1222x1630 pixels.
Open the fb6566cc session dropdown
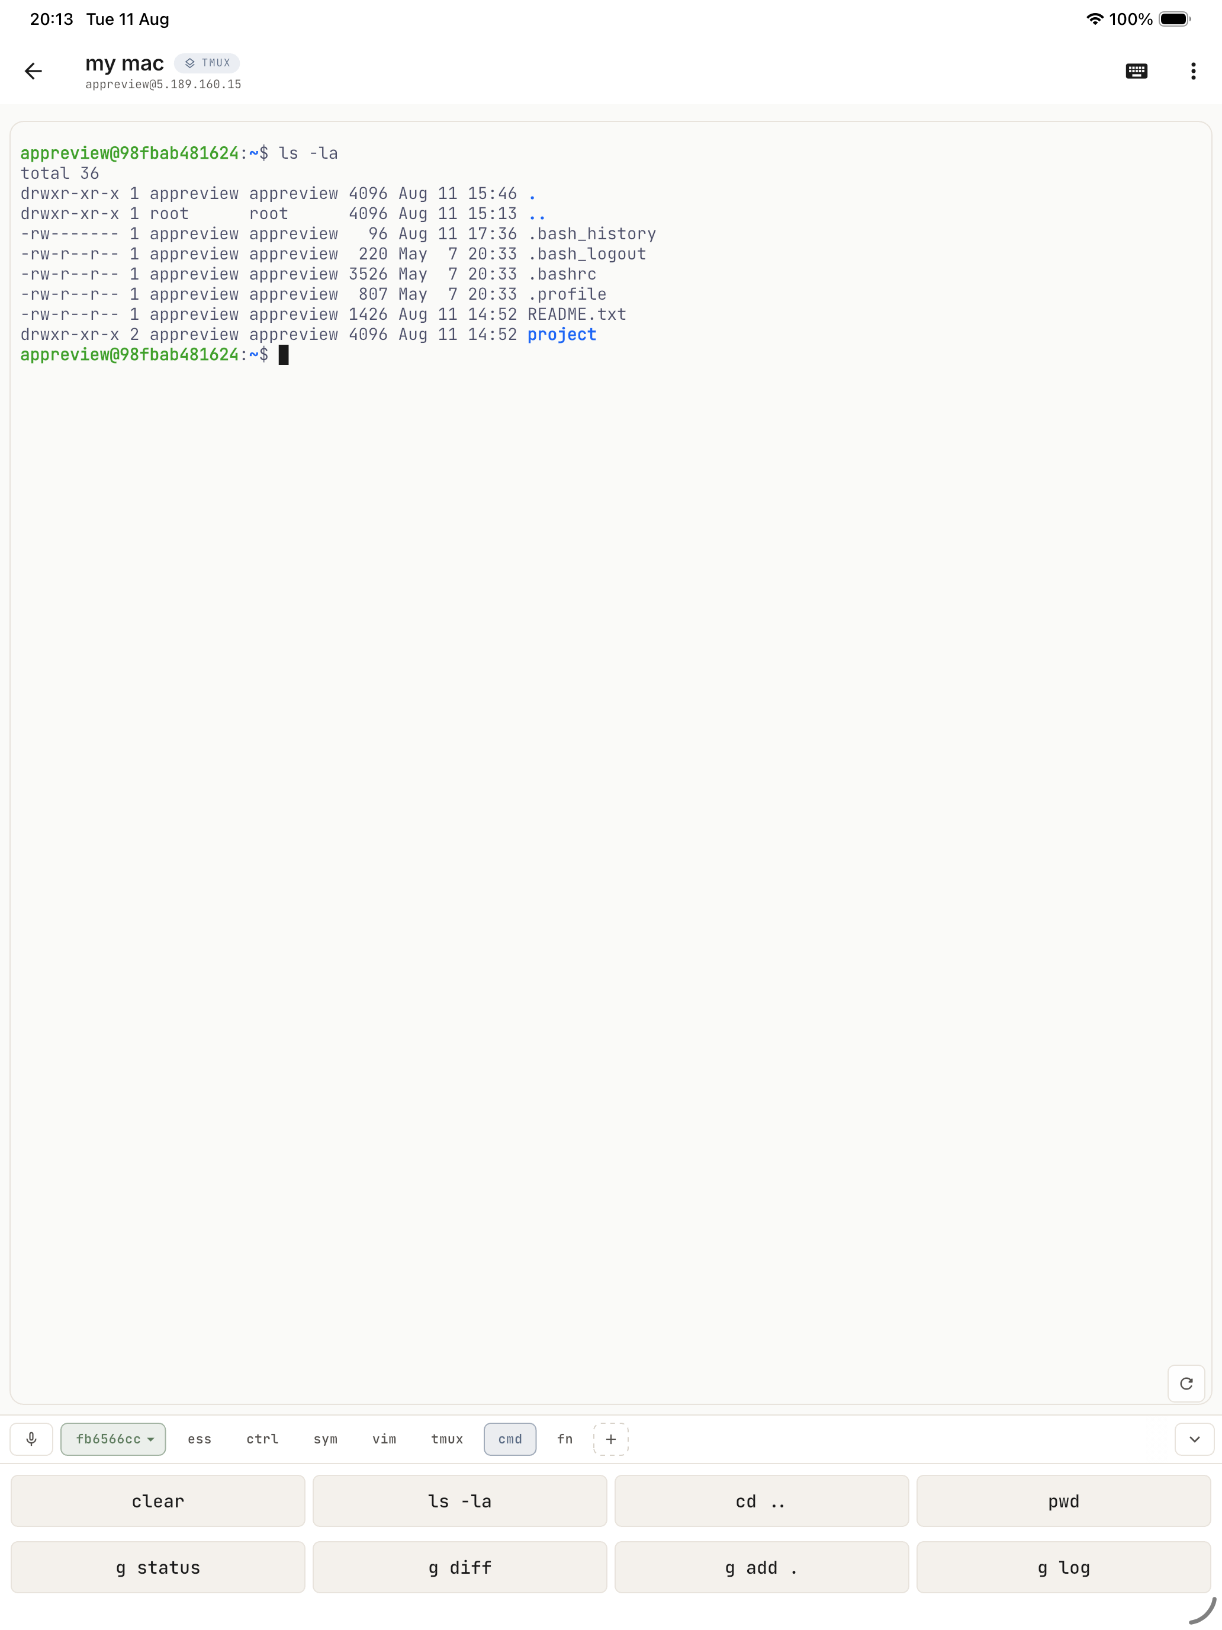click(x=114, y=1439)
